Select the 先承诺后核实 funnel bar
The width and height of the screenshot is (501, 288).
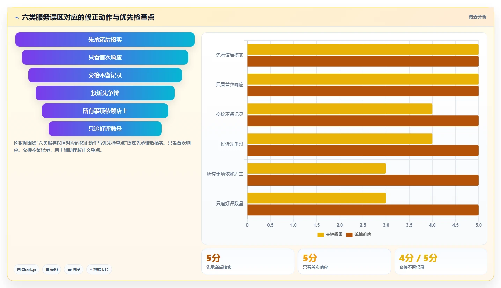(105, 39)
